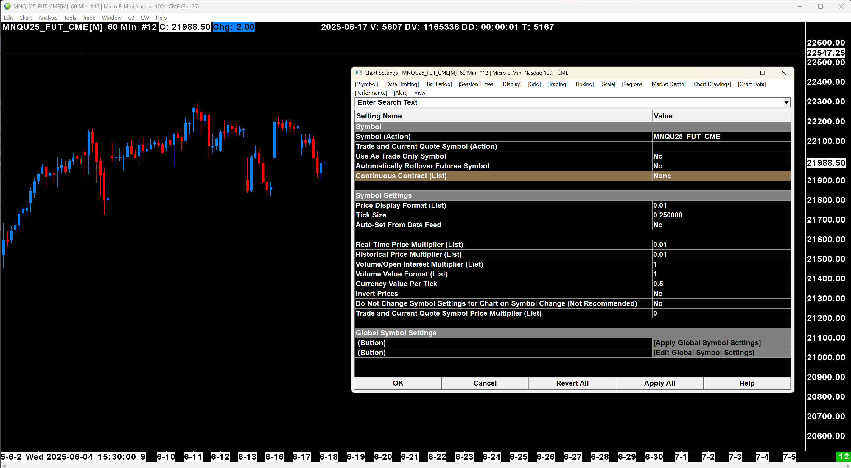Switch to the Session Times tab
The height and width of the screenshot is (468, 851).
476,84
